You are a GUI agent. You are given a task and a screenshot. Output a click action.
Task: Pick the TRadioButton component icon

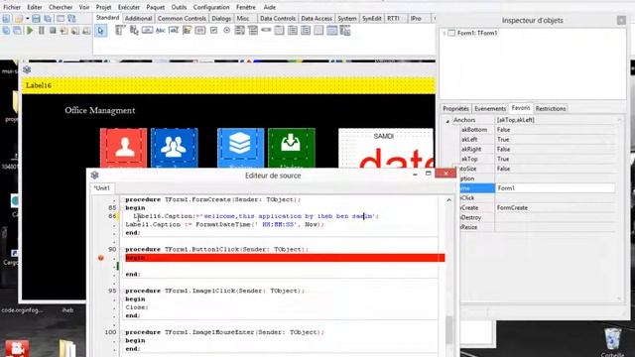[x=227, y=31]
